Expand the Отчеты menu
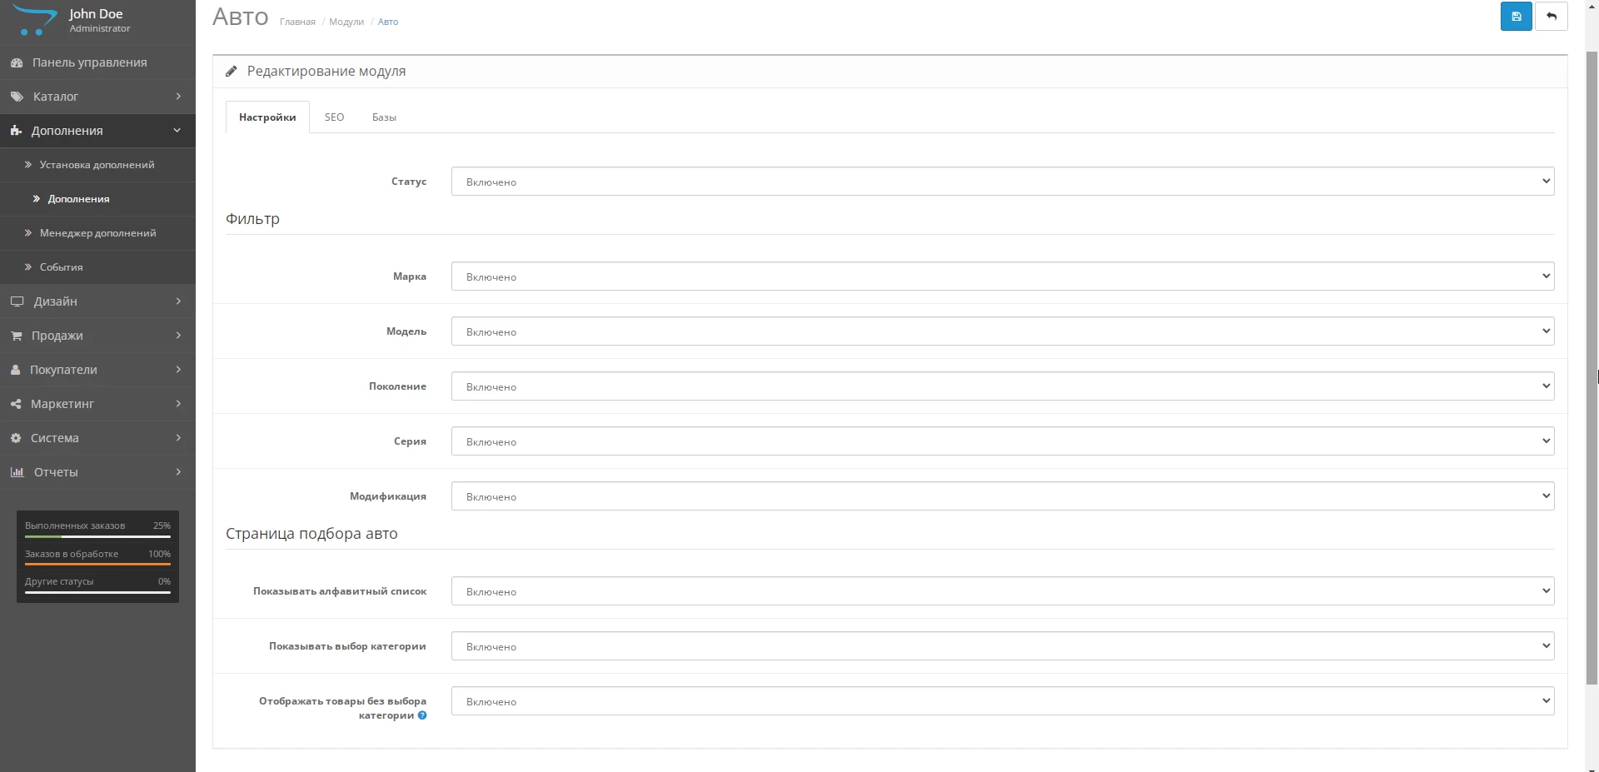1599x772 pixels. point(97,472)
